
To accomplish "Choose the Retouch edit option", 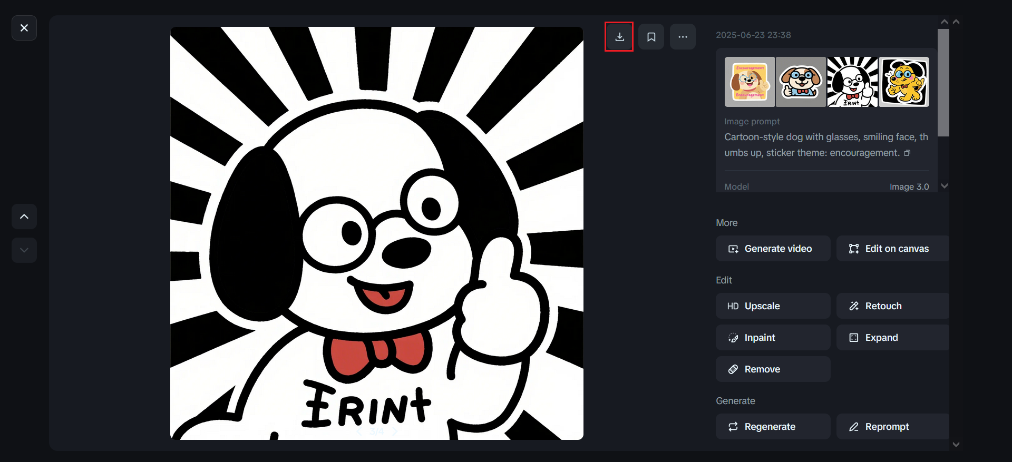I will coord(893,306).
